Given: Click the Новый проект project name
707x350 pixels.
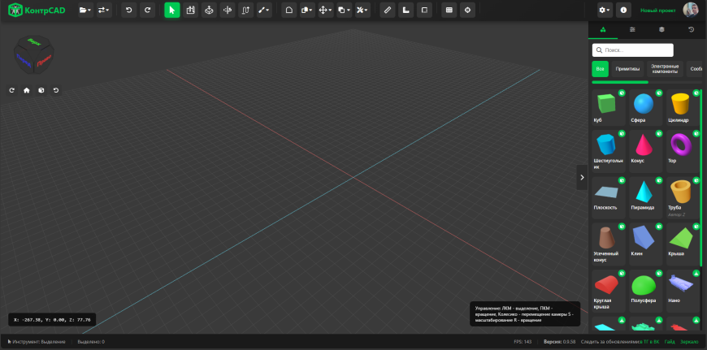Looking at the screenshot, I should (x=658, y=10).
